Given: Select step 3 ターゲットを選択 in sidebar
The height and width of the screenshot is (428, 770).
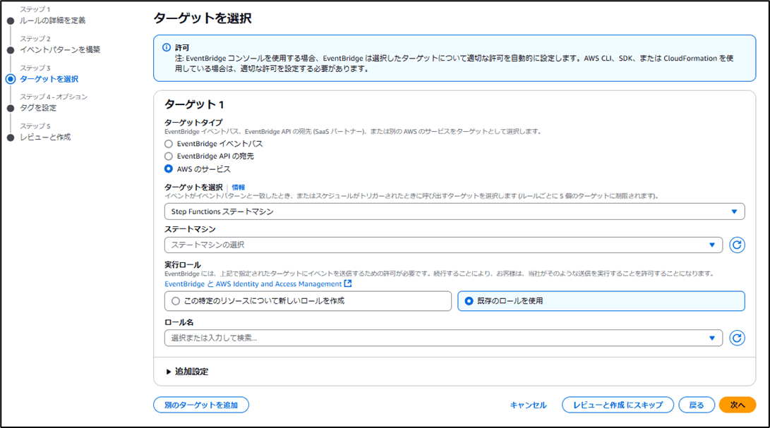Looking at the screenshot, I should pos(49,79).
